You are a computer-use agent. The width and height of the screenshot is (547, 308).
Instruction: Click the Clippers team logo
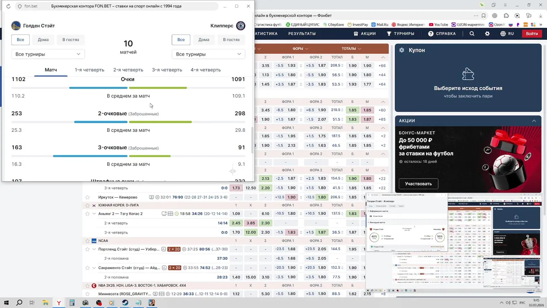point(241,26)
